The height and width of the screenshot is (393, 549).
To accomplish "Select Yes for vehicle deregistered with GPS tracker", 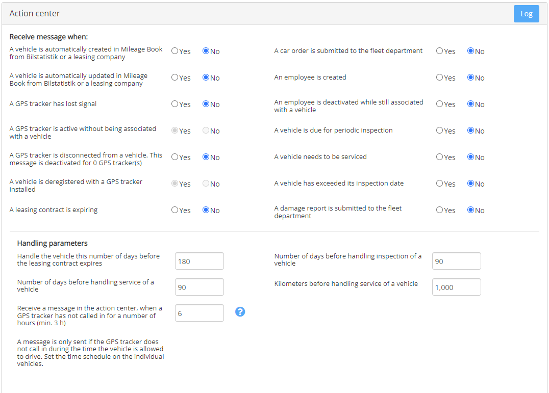I will (174, 184).
